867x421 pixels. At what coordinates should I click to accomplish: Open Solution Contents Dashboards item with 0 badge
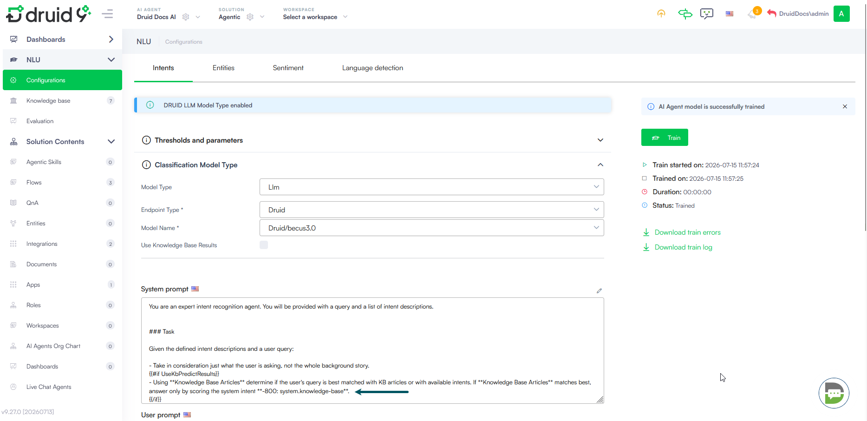point(62,366)
